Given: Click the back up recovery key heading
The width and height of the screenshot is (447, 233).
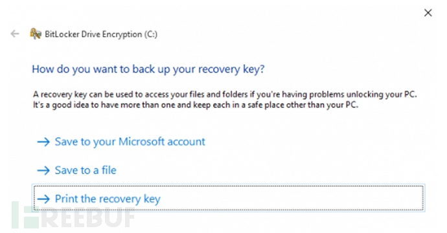Looking at the screenshot, I should (148, 69).
